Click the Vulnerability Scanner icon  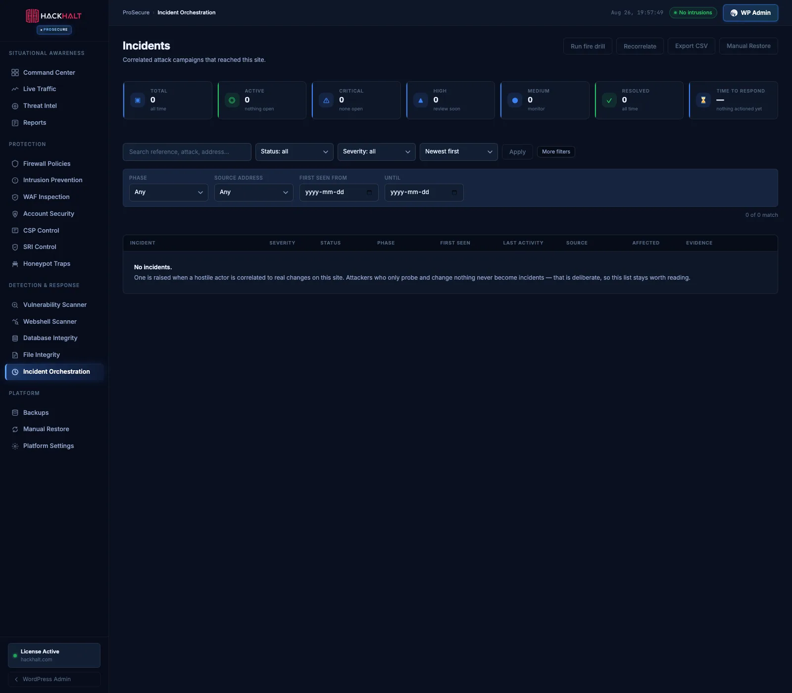tap(15, 305)
